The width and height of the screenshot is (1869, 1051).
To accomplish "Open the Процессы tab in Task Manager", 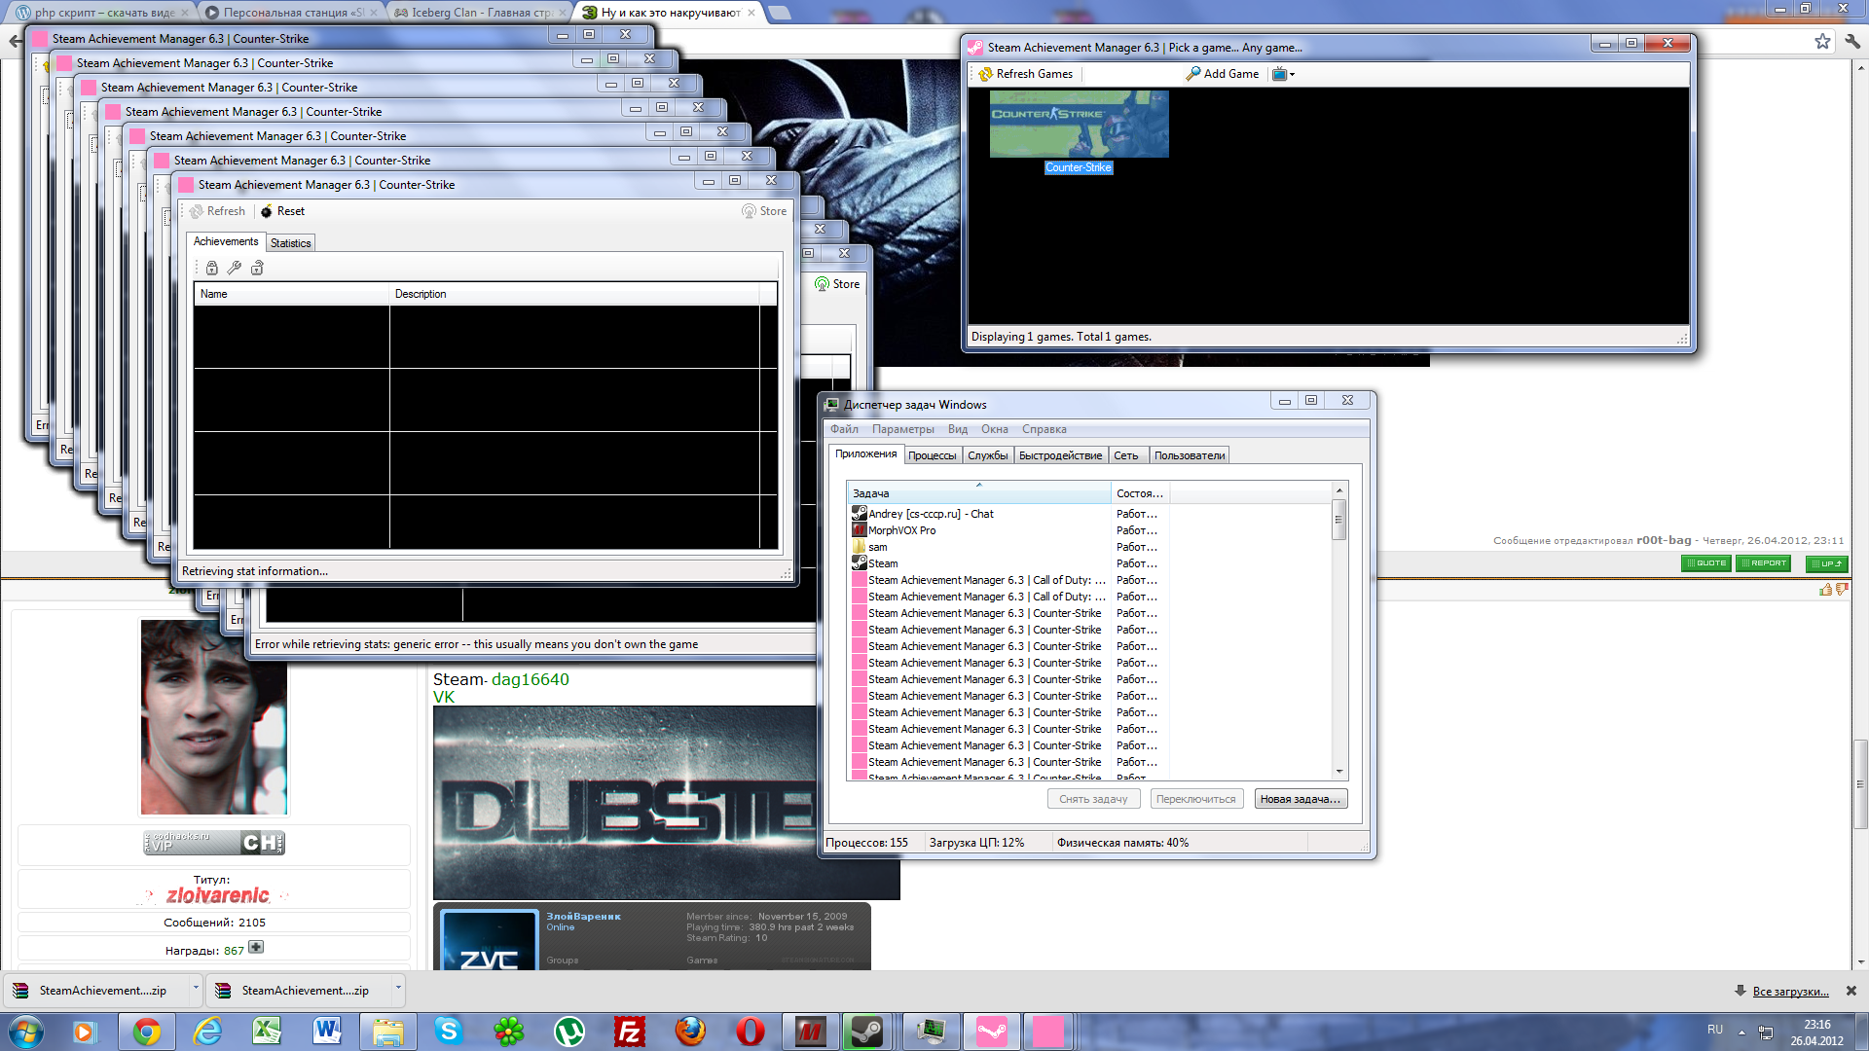I will tap(932, 455).
